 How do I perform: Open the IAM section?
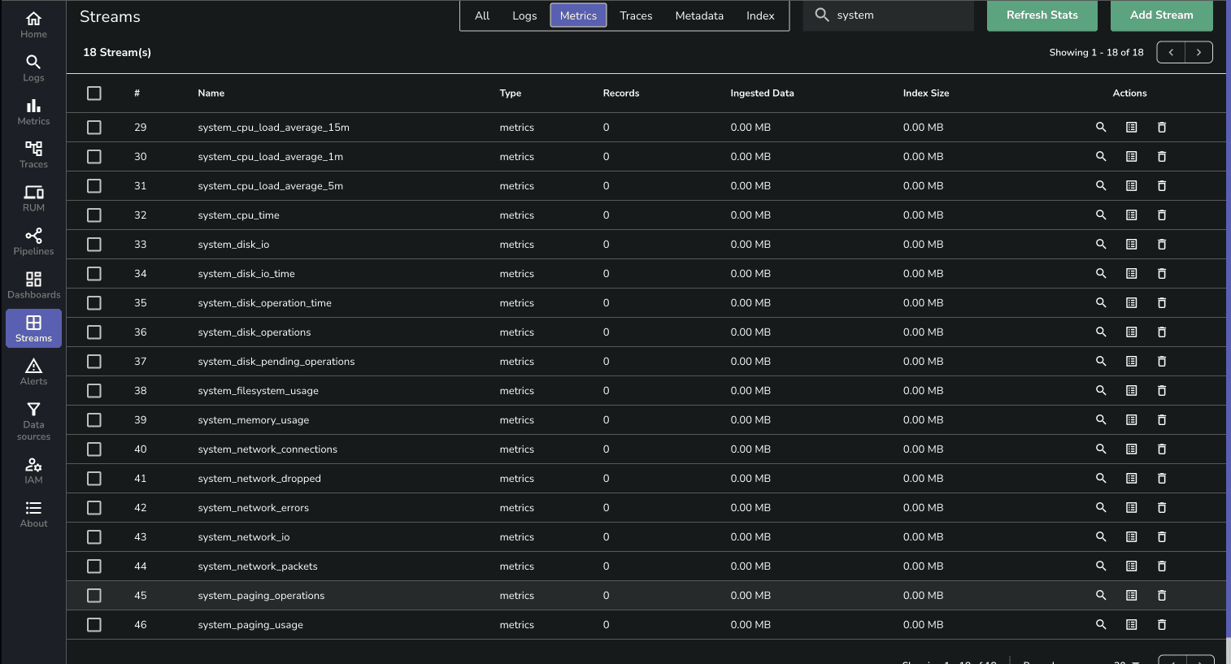33,470
